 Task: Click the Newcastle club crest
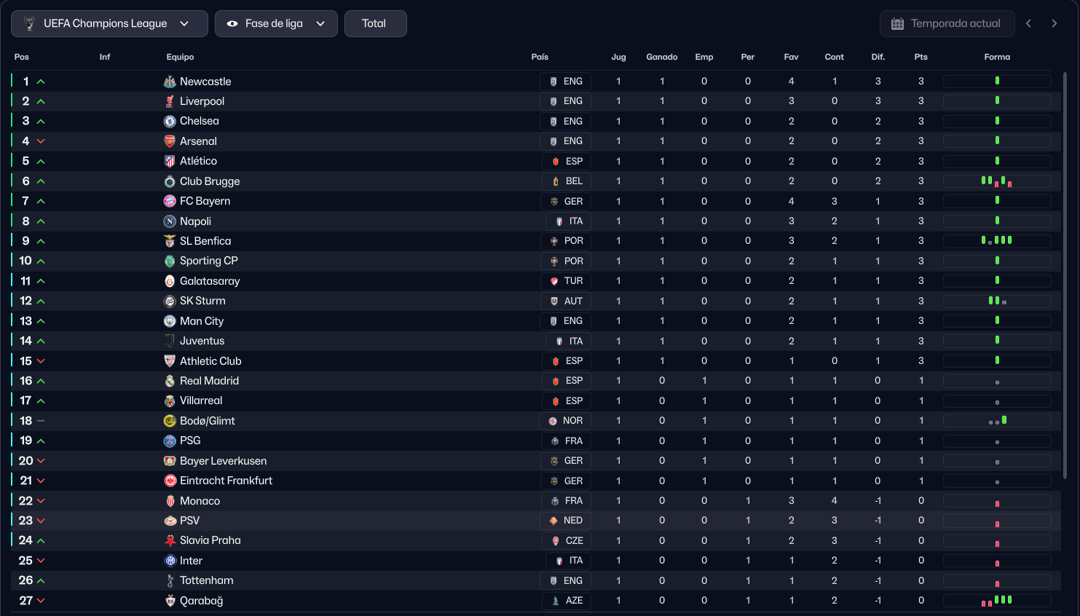click(170, 82)
